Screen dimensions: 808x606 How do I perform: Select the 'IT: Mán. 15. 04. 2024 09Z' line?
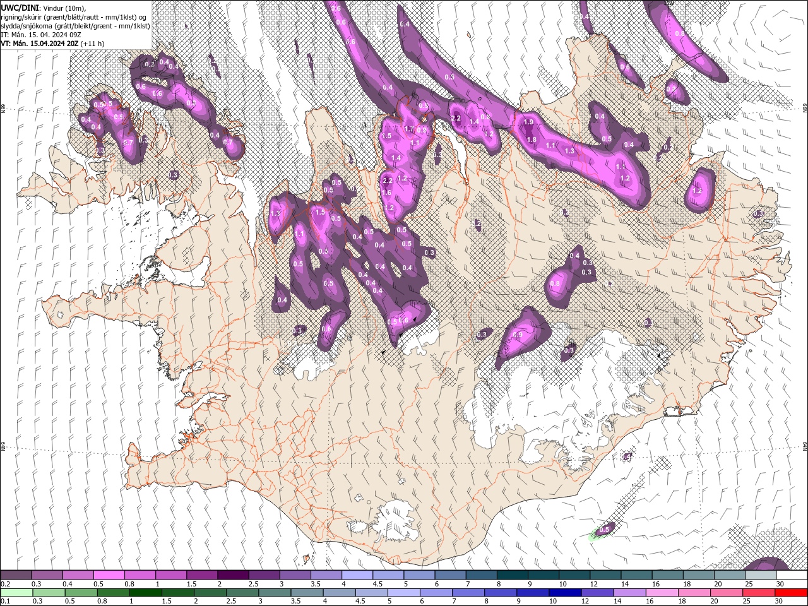(x=40, y=34)
